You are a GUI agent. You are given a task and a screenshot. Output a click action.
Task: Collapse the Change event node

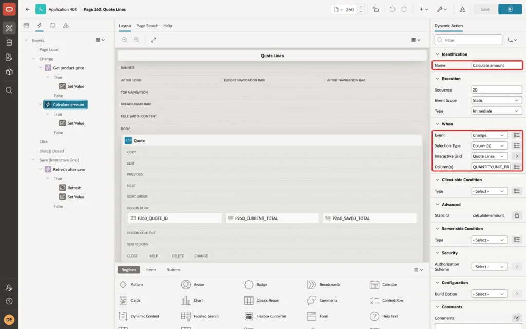pos(33,59)
